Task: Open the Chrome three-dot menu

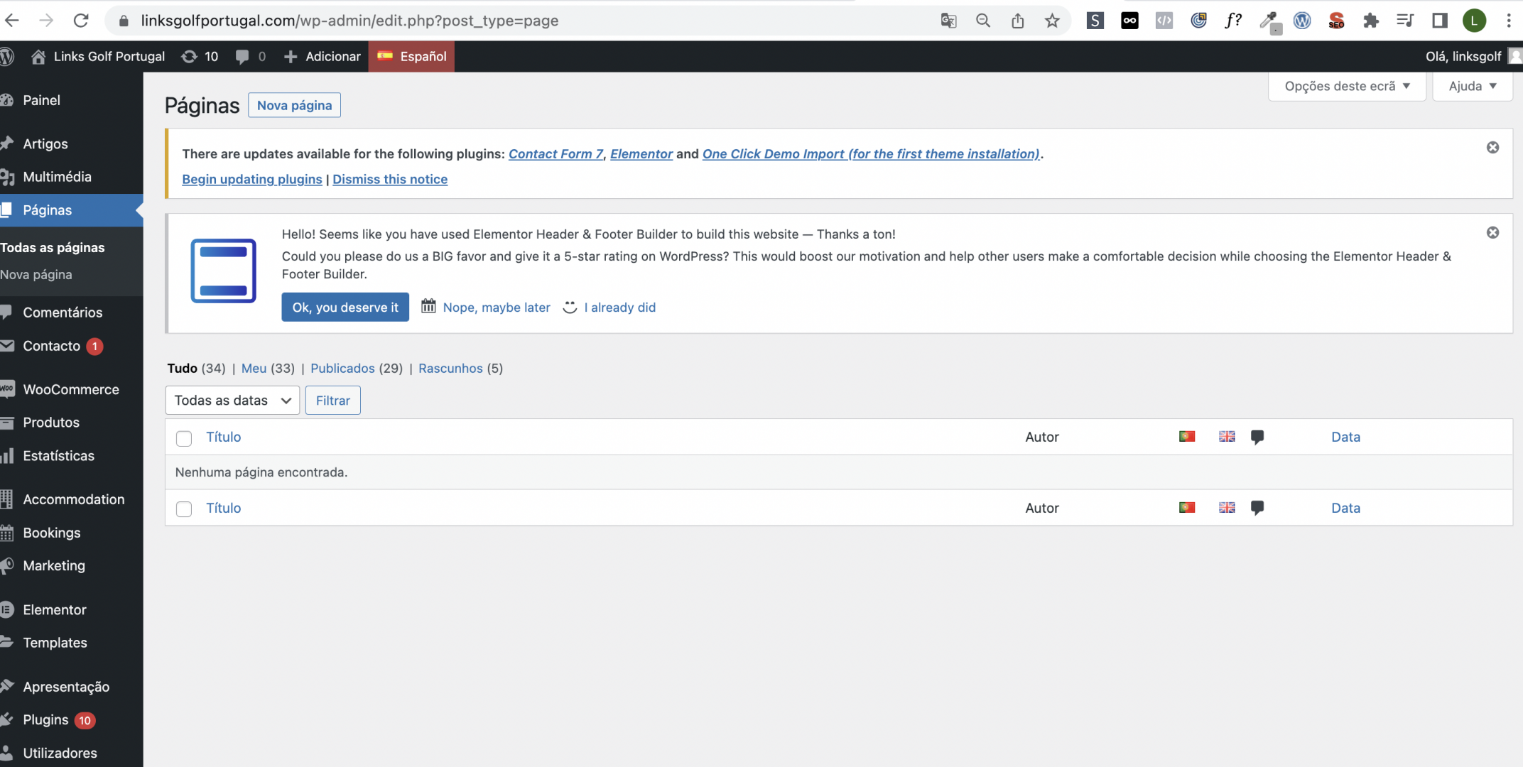Action: [1508, 21]
